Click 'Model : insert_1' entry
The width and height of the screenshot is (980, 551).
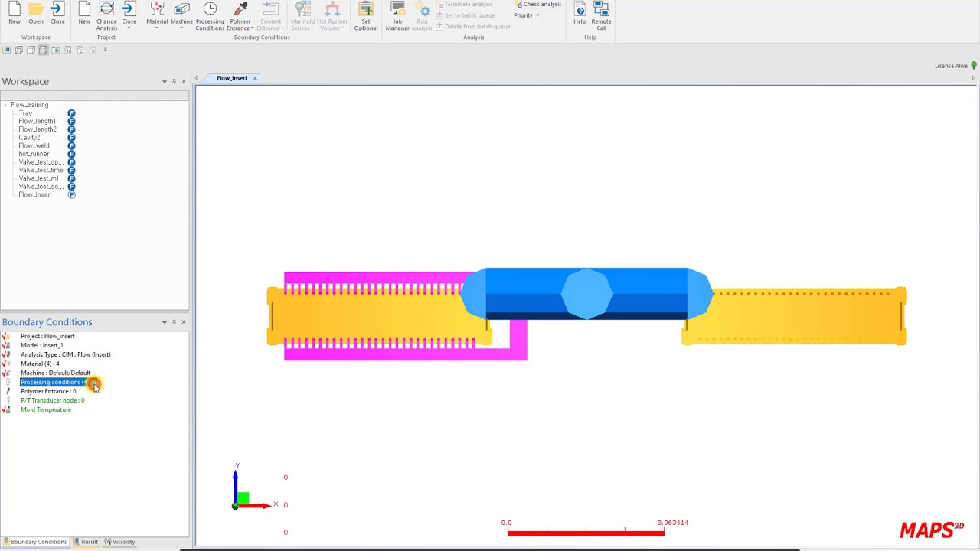pyautogui.click(x=42, y=345)
